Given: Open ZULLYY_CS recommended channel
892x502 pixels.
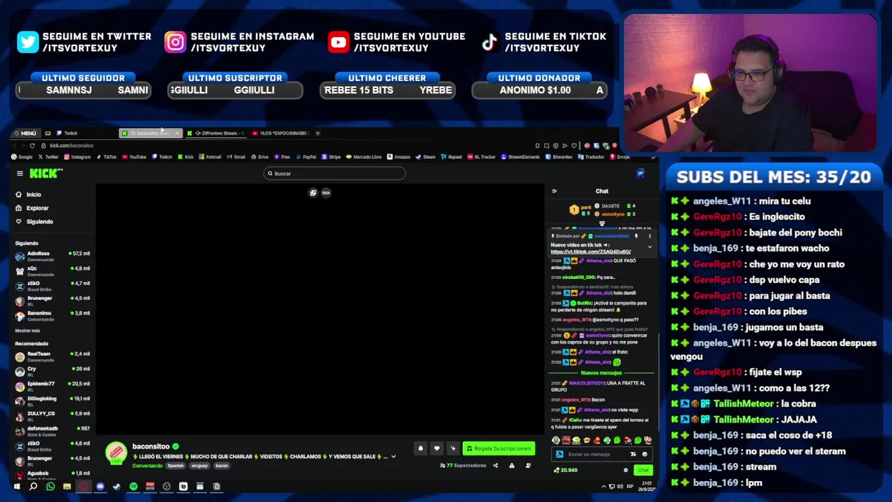Looking at the screenshot, I should [x=52, y=416].
